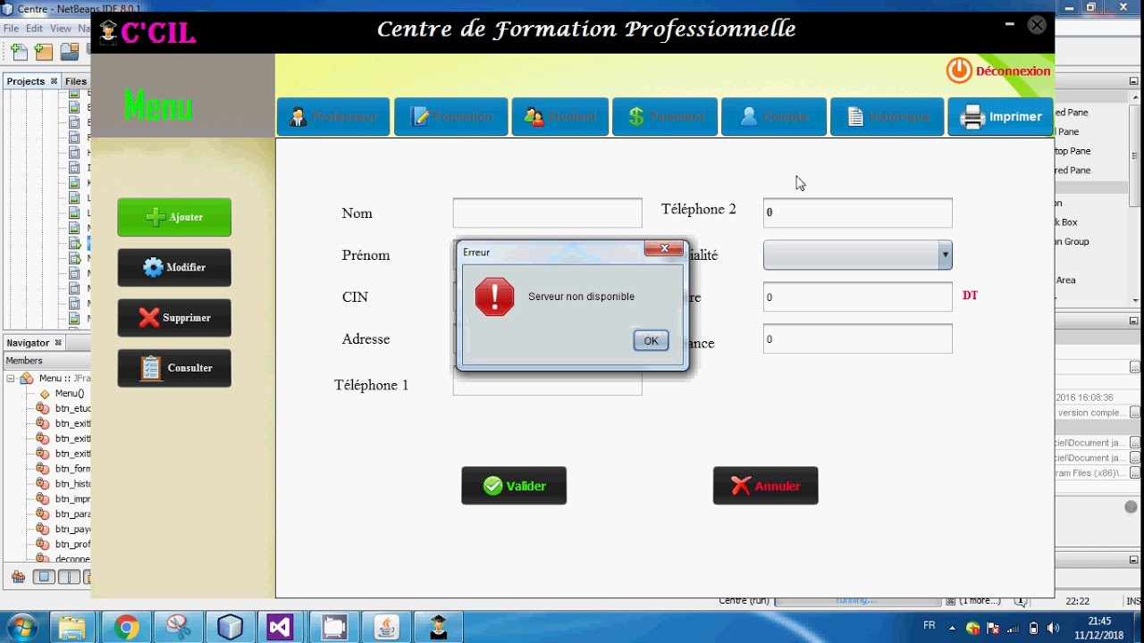The height and width of the screenshot is (643, 1144).
Task: Click the Consulter clipboard button
Action: (x=174, y=368)
